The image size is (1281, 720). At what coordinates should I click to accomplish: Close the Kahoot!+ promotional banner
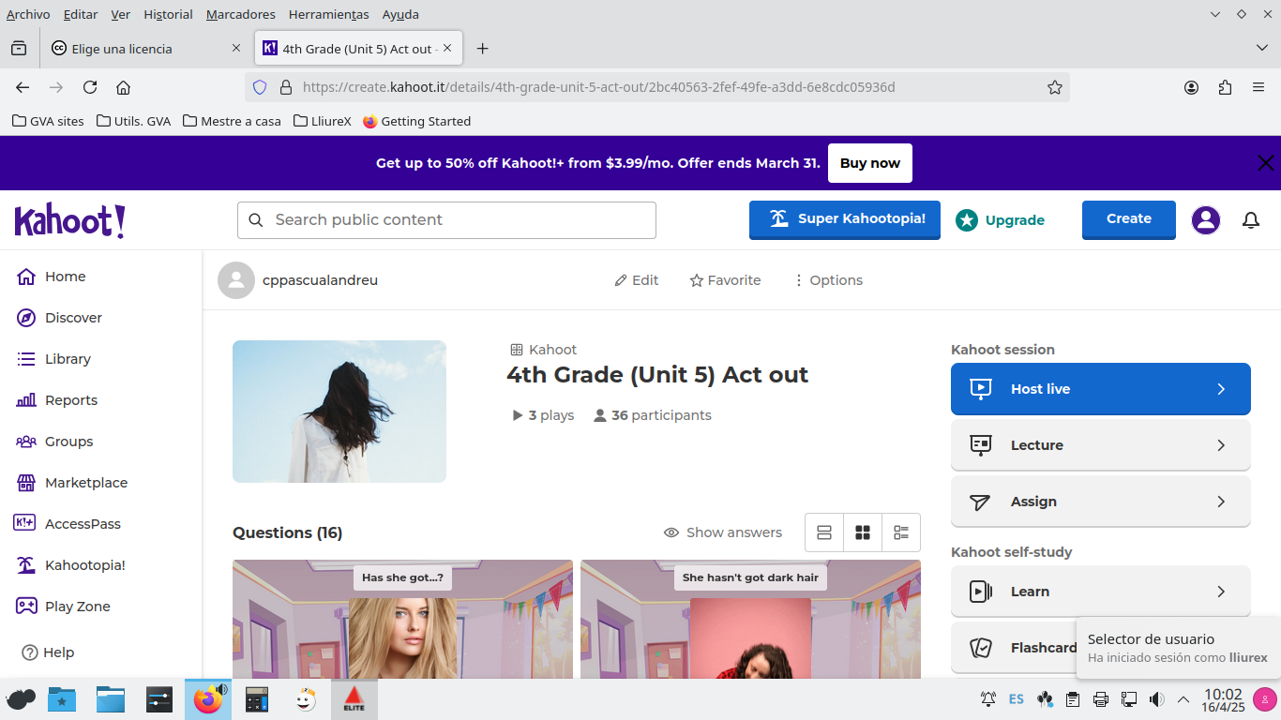[1265, 163]
